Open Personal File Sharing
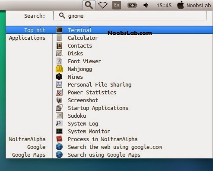Screen dimensions: 213x171 point(99,85)
